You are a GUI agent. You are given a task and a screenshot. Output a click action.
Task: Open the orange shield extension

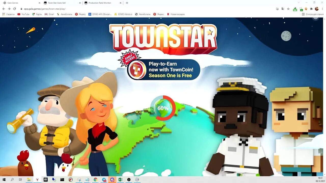tap(306, 9)
